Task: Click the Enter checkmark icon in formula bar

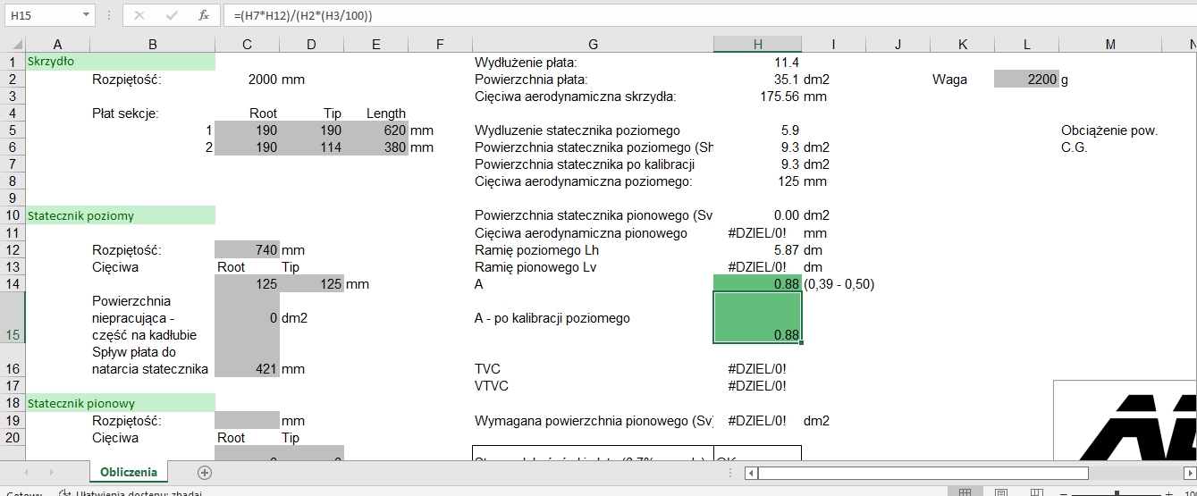Action: click(172, 15)
